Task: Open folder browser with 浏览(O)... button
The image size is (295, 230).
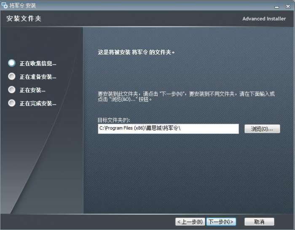Action: (x=262, y=129)
